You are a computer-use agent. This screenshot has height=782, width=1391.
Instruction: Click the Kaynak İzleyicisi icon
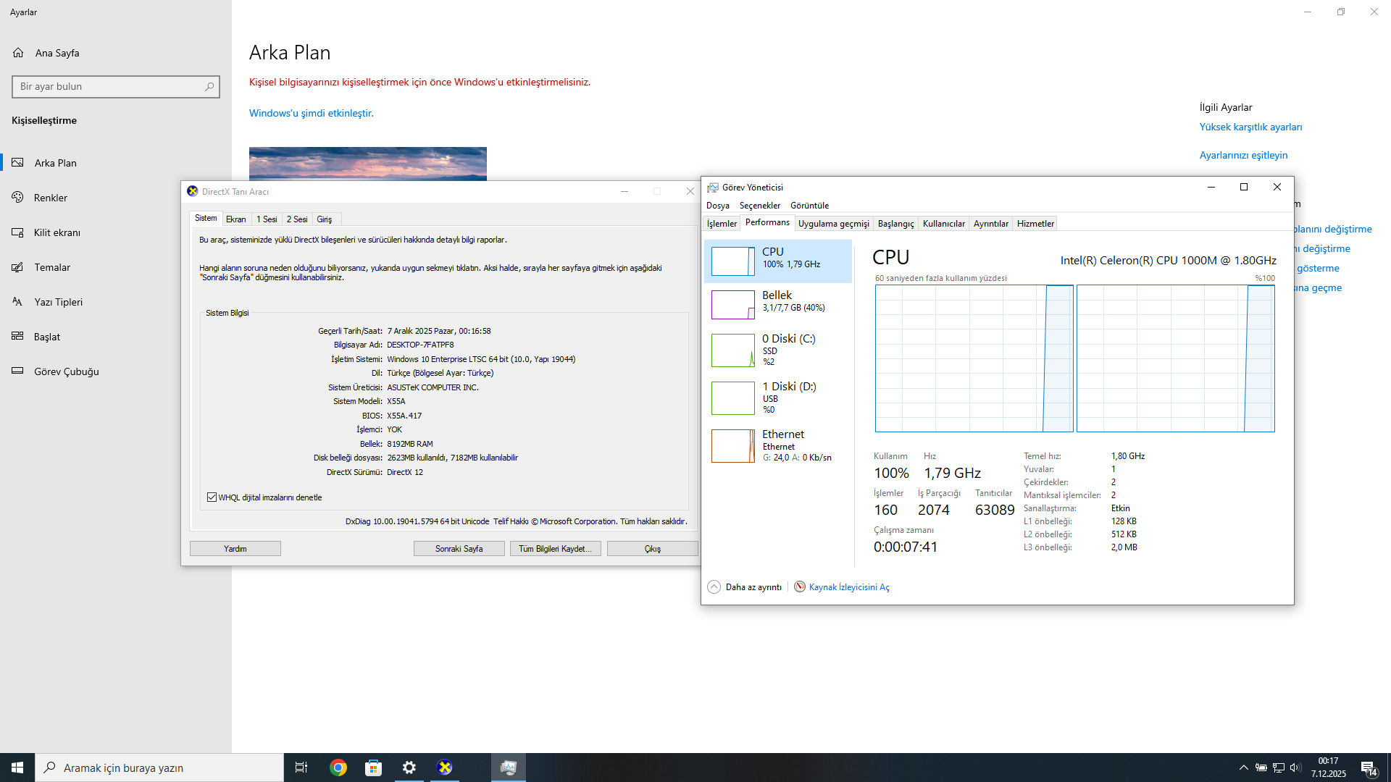tap(800, 586)
